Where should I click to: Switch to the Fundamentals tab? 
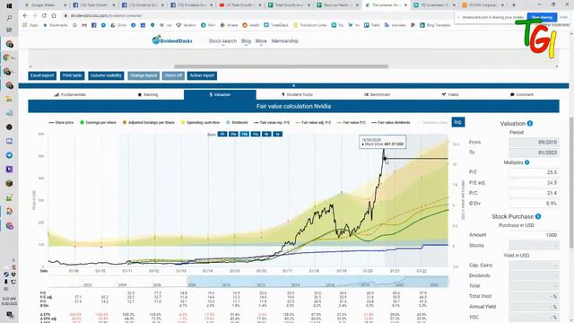tap(70, 94)
